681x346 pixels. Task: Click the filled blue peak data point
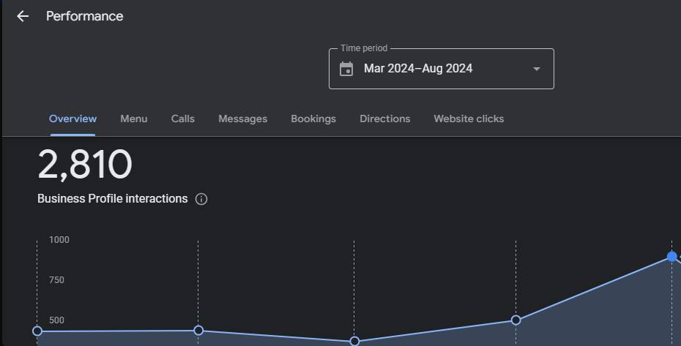click(x=671, y=257)
